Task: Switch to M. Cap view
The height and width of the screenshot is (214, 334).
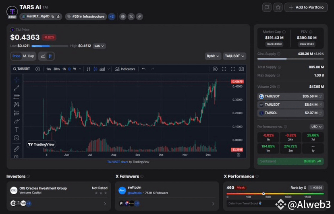Action: (28, 56)
